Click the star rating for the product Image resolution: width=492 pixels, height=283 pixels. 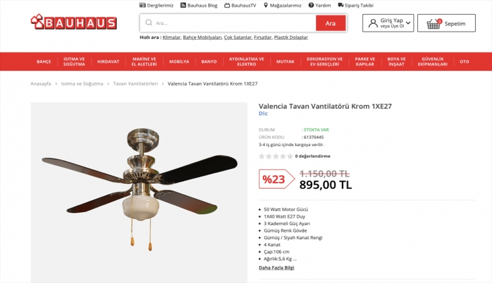tap(276, 156)
